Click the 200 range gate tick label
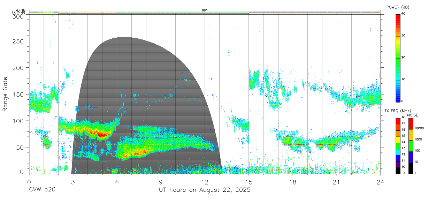428x197 pixels. pos(18,68)
